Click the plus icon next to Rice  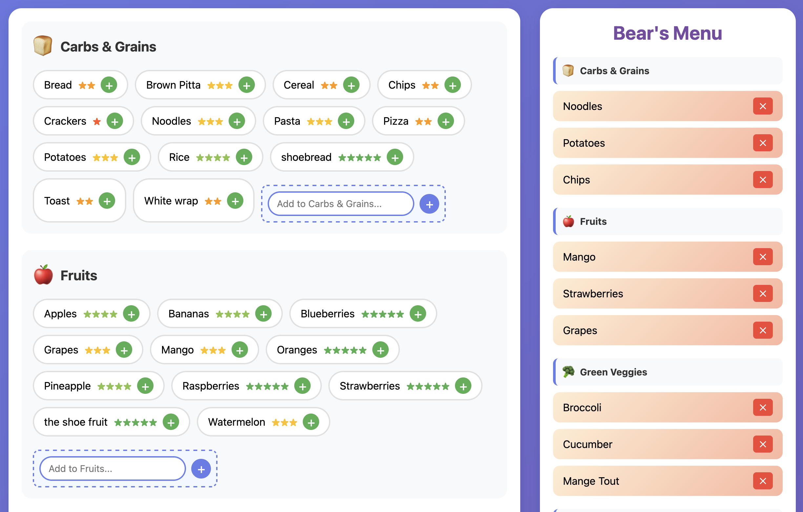click(244, 157)
